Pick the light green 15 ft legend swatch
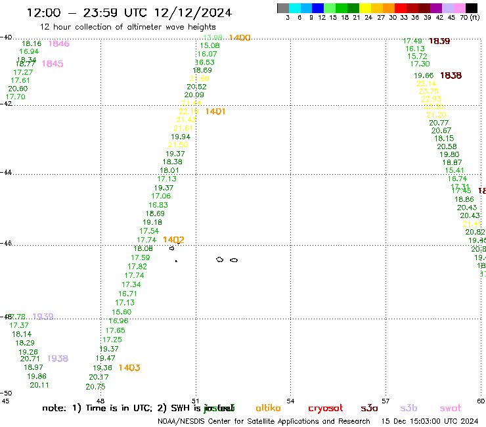The image size is (486, 427). 330,8
